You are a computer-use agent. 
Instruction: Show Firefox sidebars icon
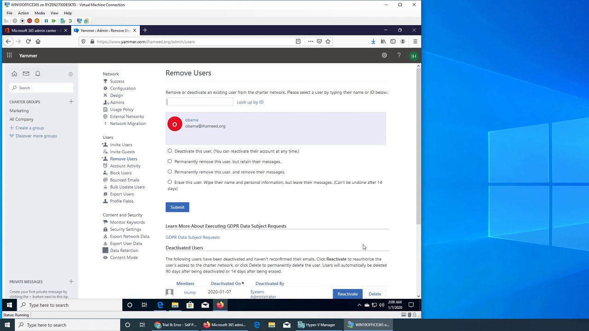pos(393,41)
